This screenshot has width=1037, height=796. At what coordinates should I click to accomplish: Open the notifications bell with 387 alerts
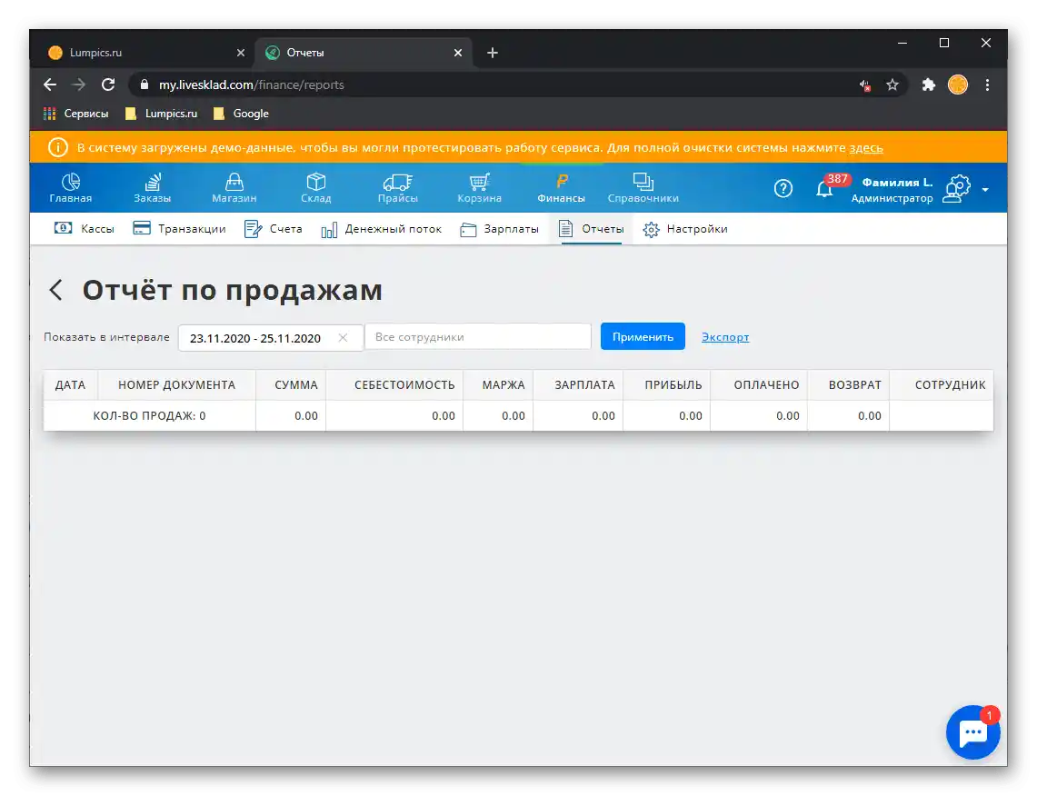[x=824, y=187]
